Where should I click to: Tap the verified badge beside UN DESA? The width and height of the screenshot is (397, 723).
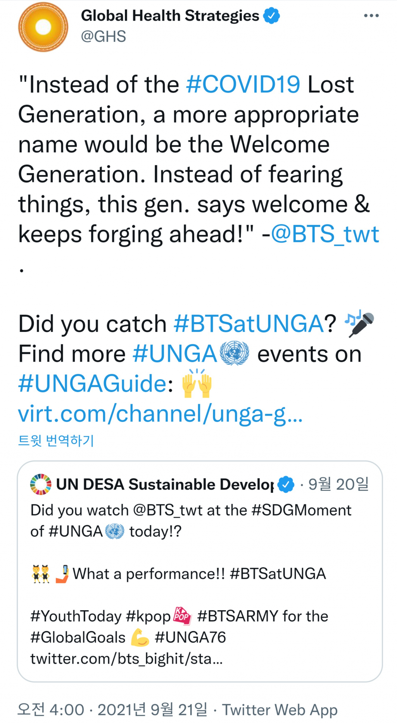pyautogui.click(x=286, y=484)
